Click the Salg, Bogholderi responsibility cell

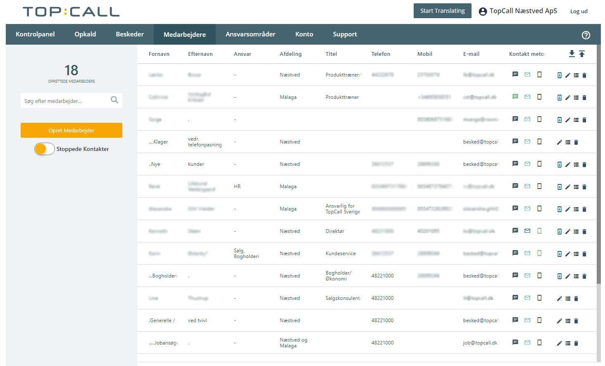[246, 254]
